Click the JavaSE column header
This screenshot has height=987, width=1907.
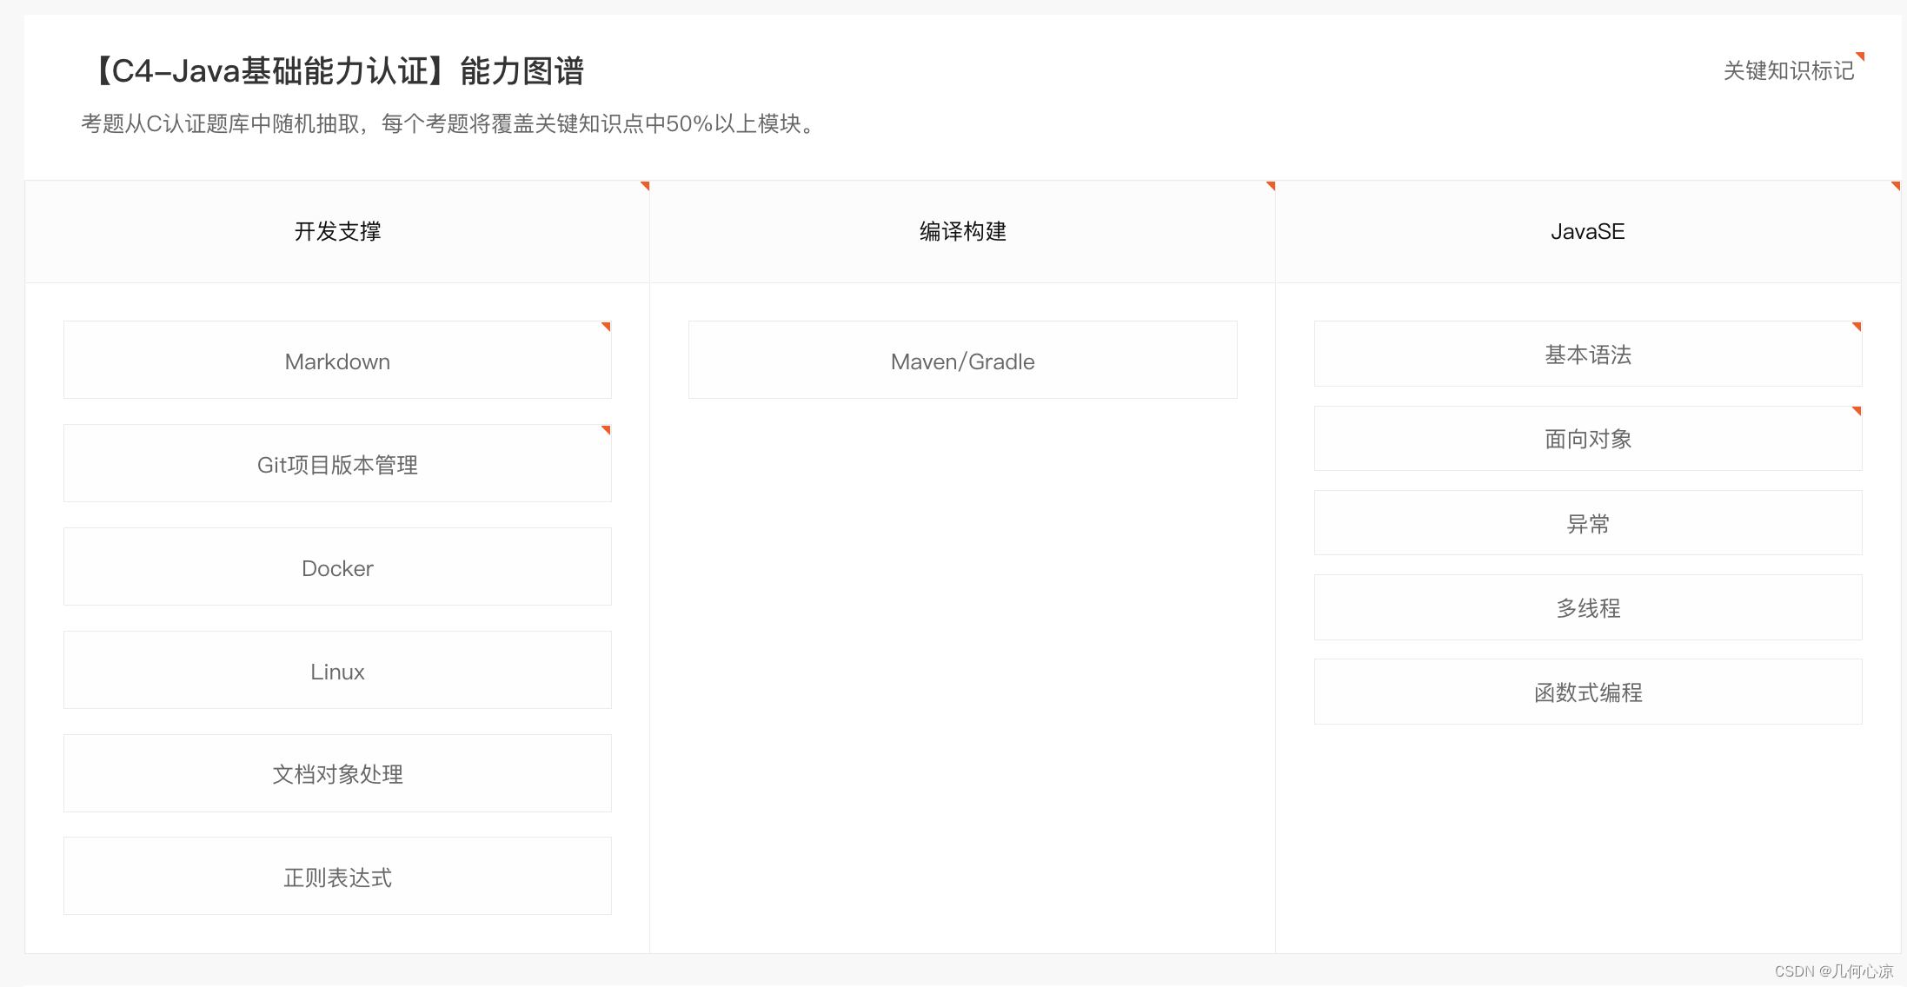[1588, 232]
